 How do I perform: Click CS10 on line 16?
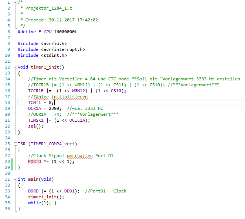116,91
